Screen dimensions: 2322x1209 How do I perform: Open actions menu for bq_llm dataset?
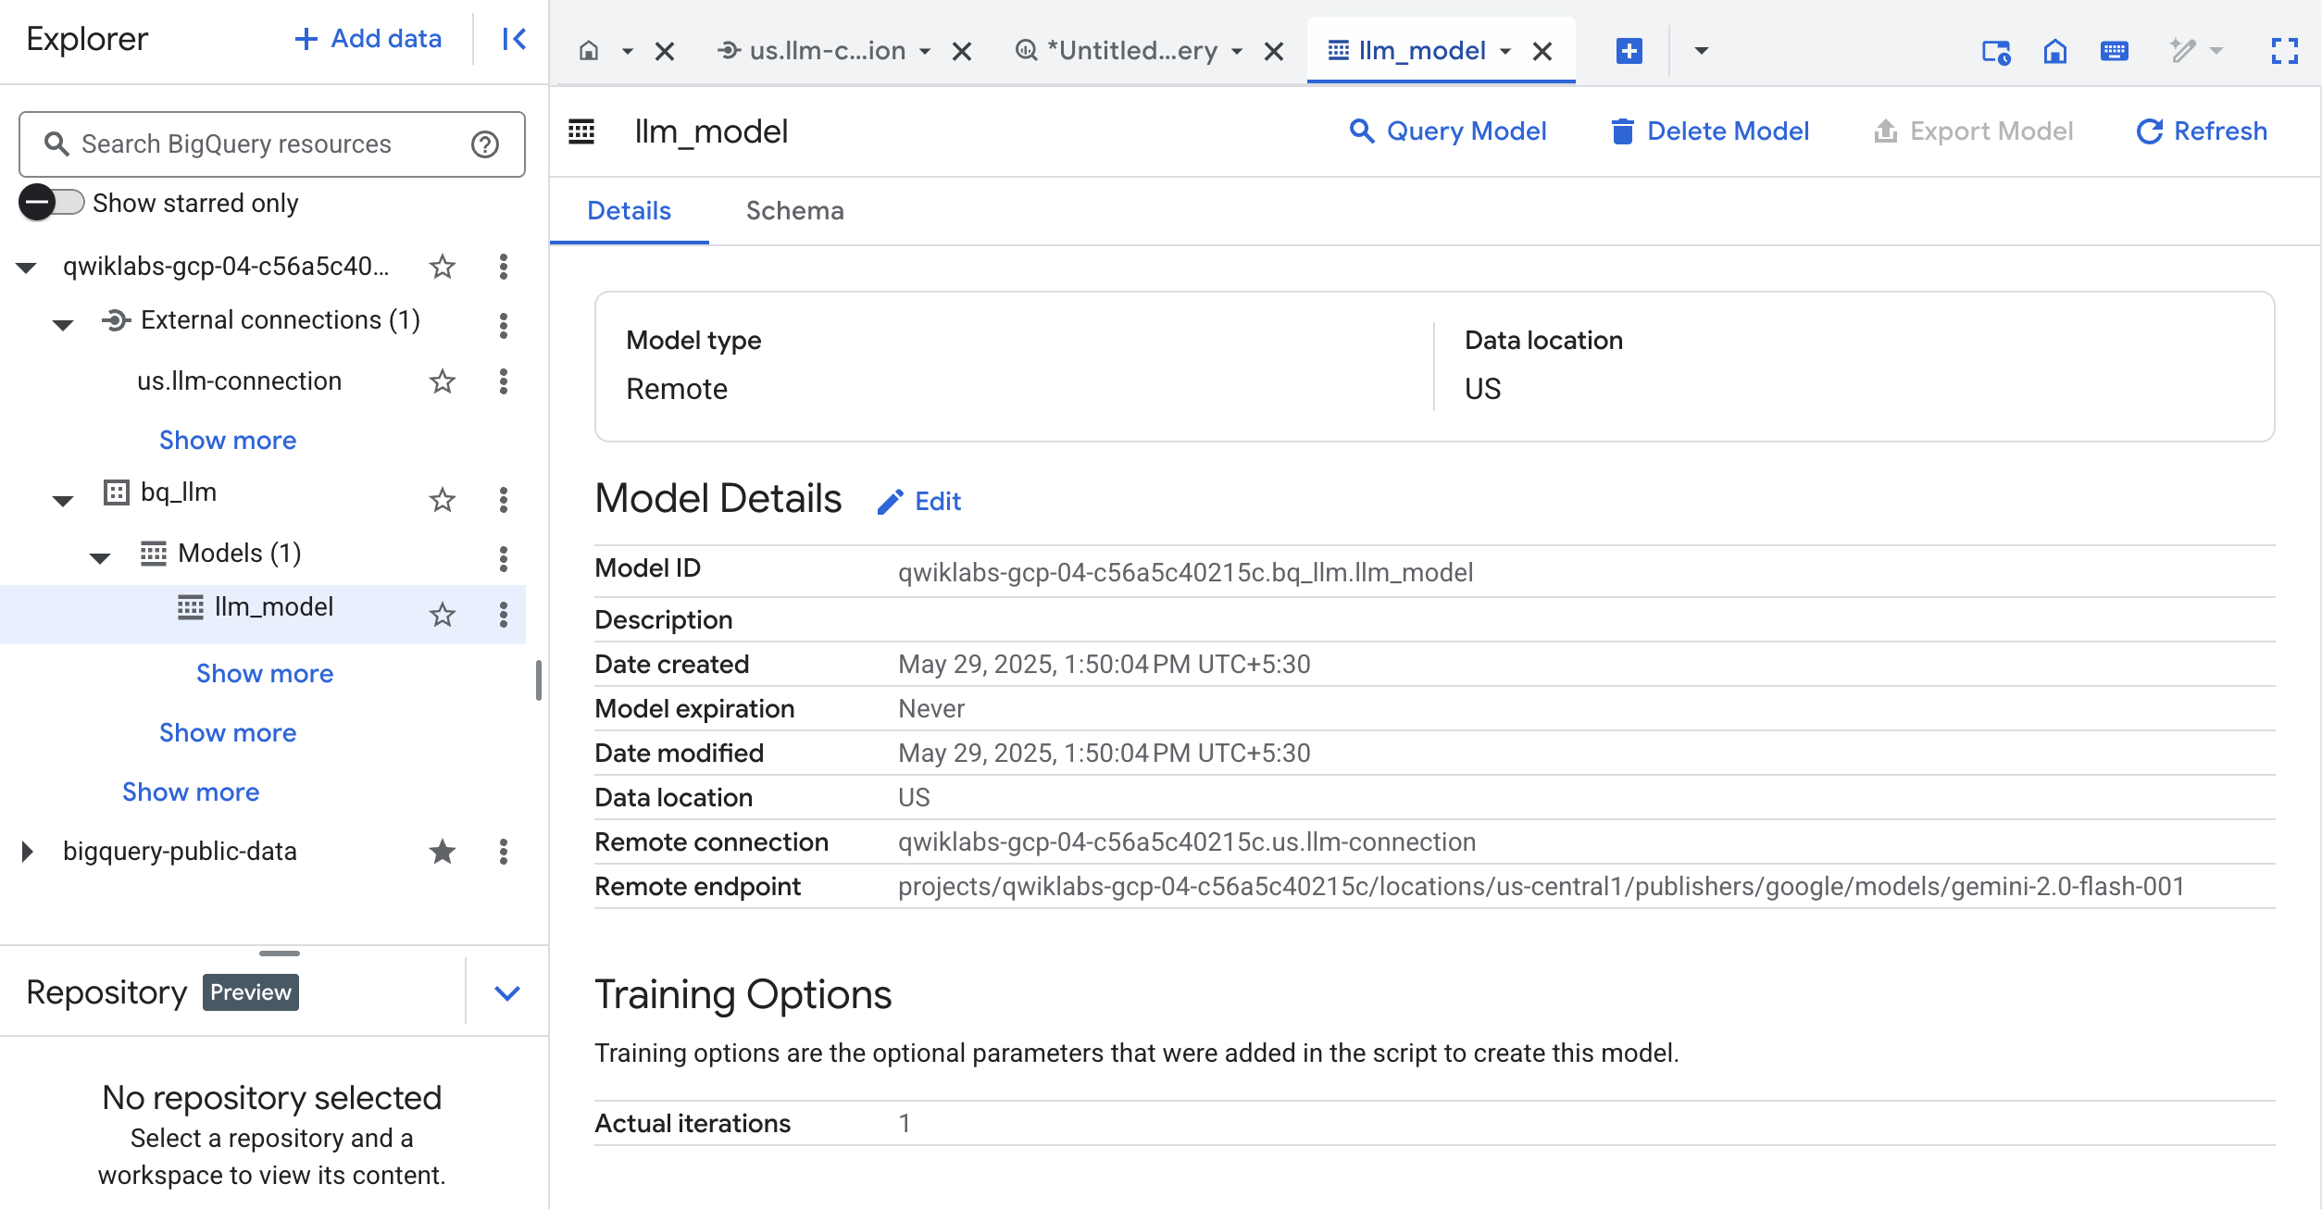pos(504,500)
